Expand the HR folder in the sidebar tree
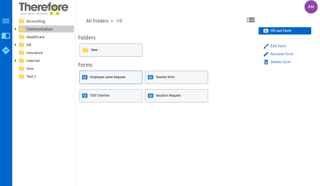 pos(15,45)
